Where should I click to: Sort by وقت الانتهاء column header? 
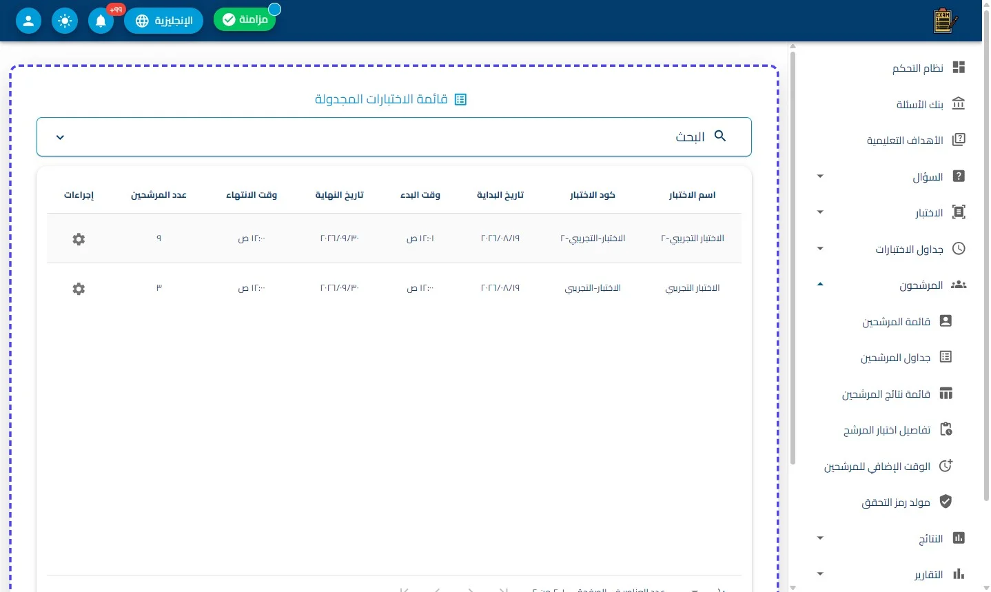click(x=252, y=194)
